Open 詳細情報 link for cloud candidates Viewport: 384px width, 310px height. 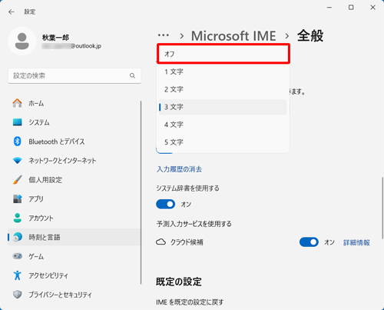click(356, 242)
